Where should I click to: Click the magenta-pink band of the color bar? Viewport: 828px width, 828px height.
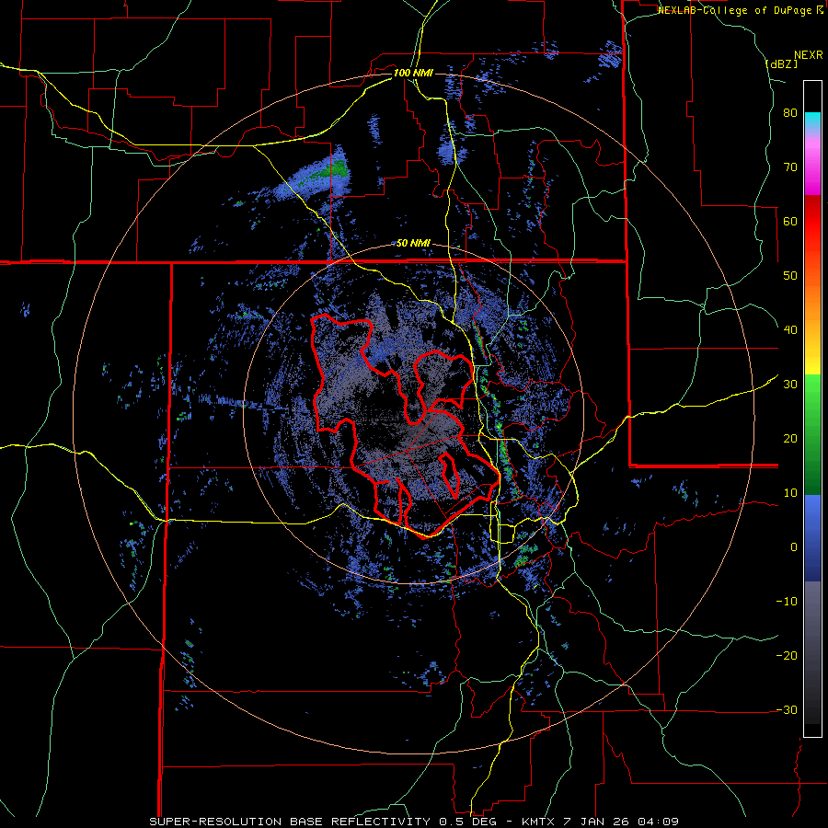click(812, 165)
